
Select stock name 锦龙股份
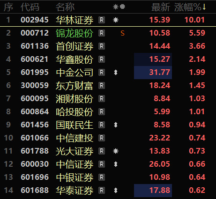74,33
